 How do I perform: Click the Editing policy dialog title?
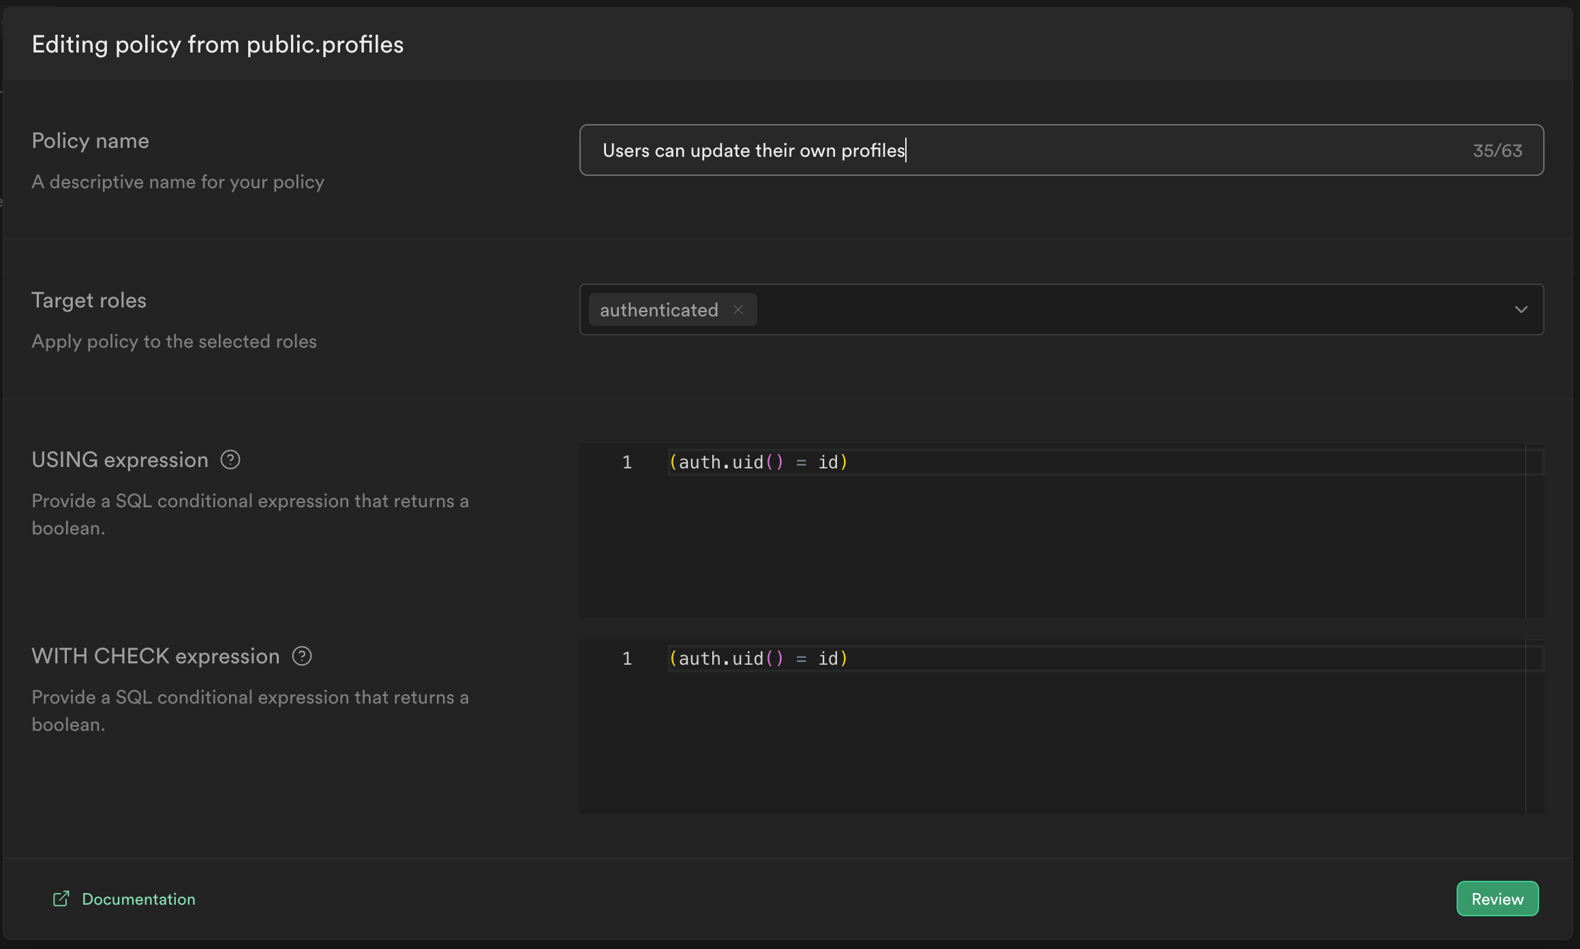(x=217, y=44)
